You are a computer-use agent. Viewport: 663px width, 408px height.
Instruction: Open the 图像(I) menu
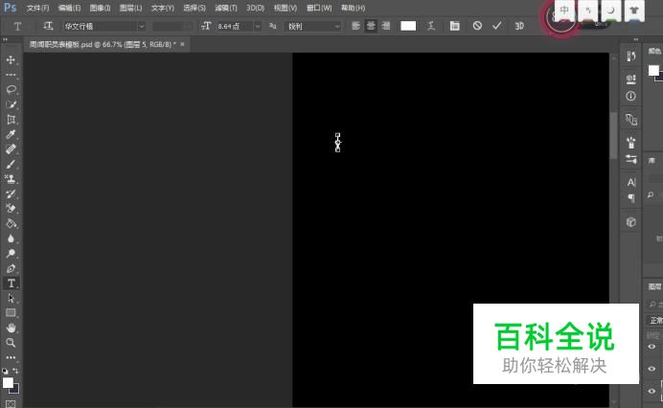coord(101,8)
